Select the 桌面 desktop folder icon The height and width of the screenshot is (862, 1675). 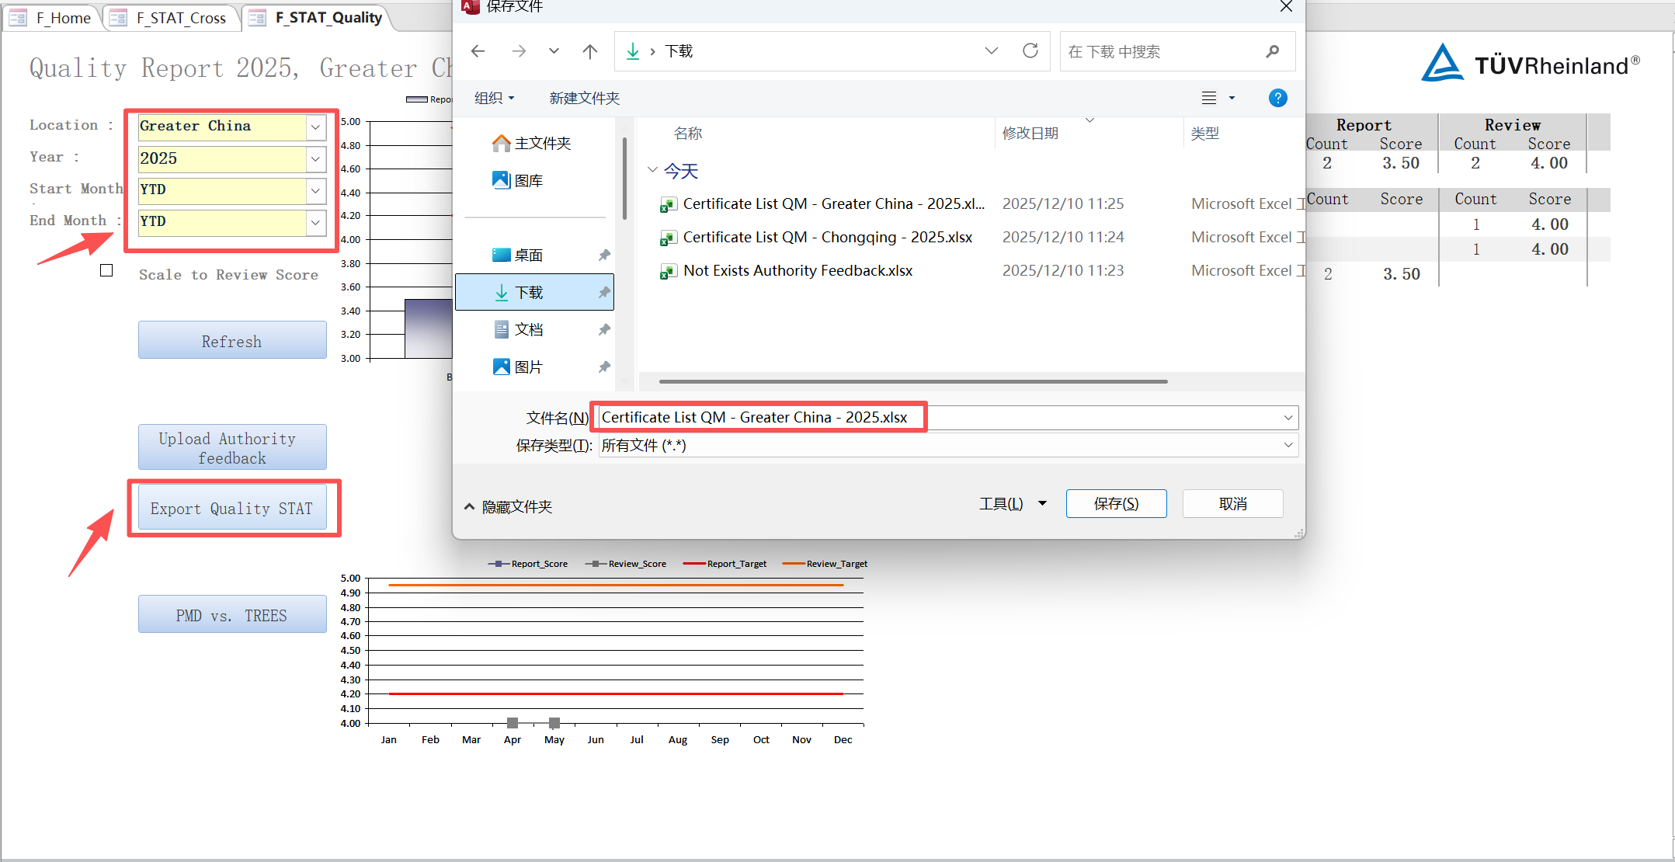(502, 255)
